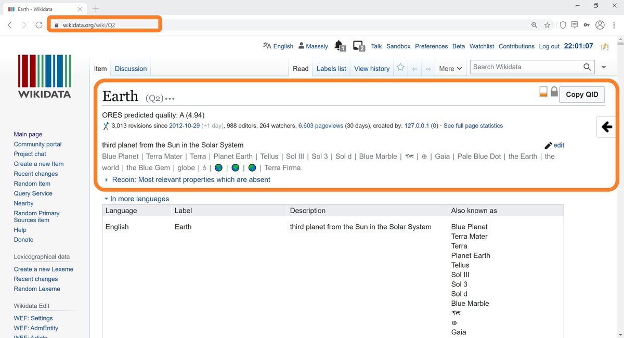
Task: Click the gadget icon right of the clock
Action: point(604,46)
